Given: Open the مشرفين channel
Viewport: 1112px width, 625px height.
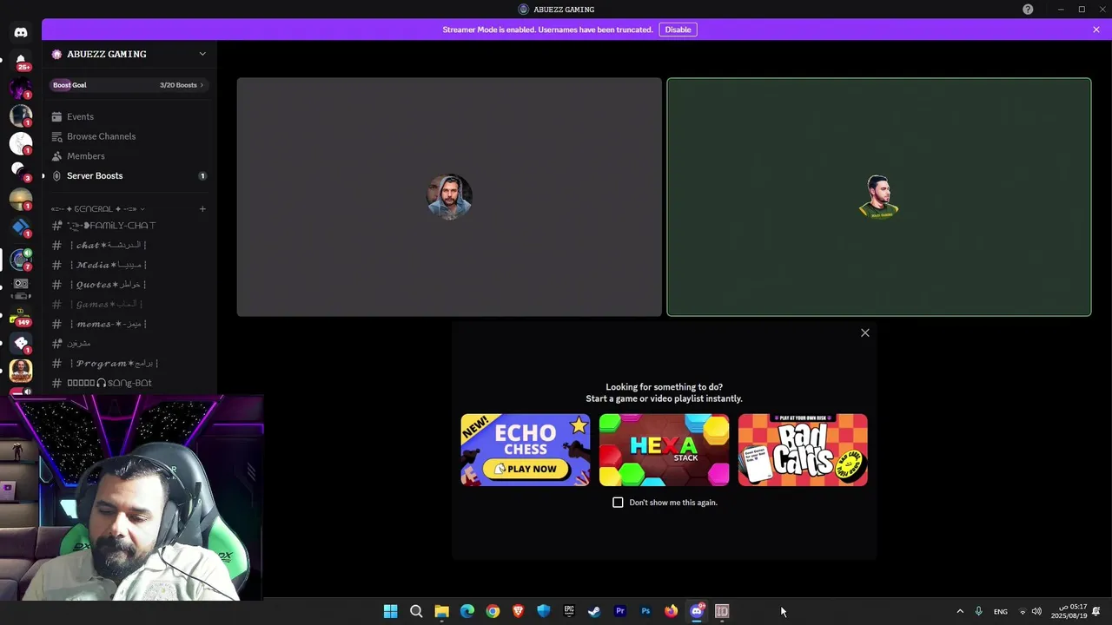Looking at the screenshot, I should coord(129,344).
